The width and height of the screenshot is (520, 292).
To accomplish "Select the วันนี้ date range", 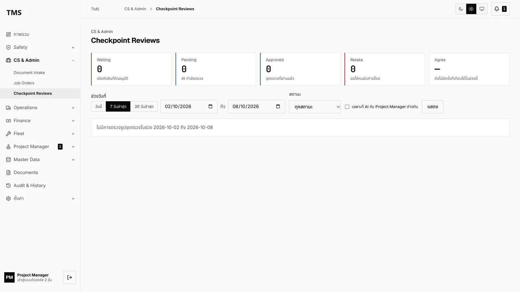I will [x=98, y=106].
